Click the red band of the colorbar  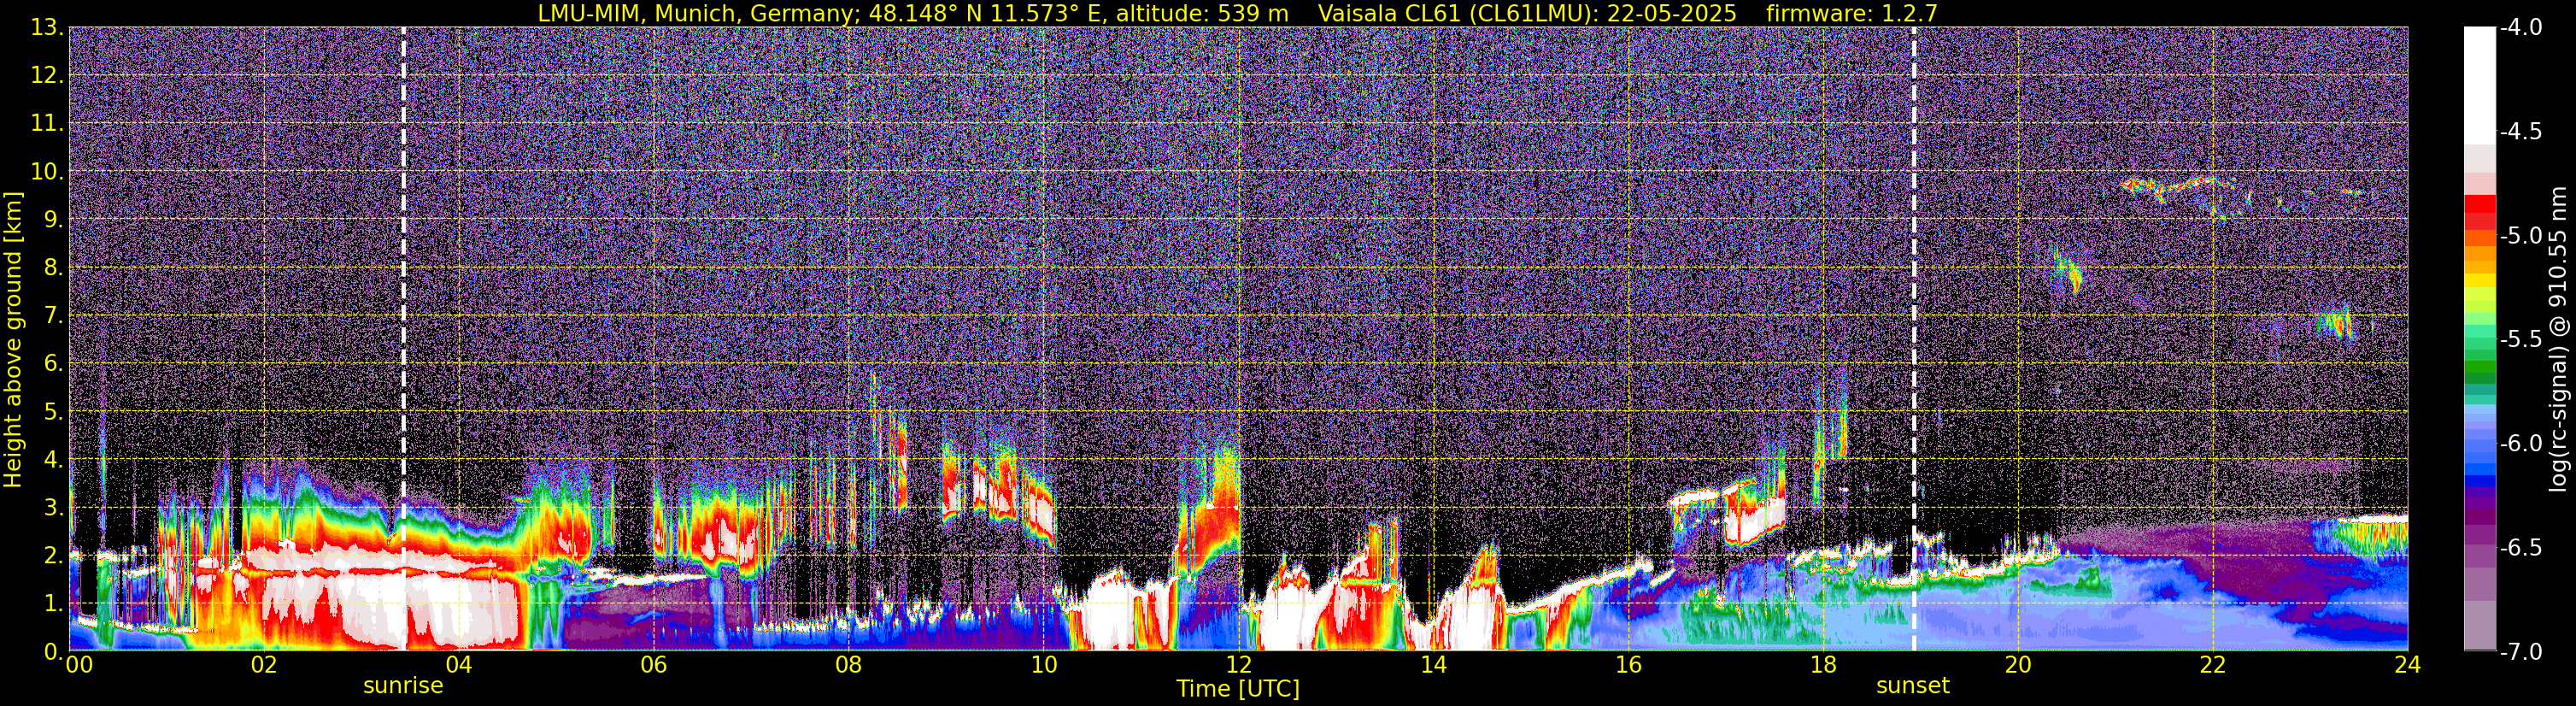pos(2480,212)
